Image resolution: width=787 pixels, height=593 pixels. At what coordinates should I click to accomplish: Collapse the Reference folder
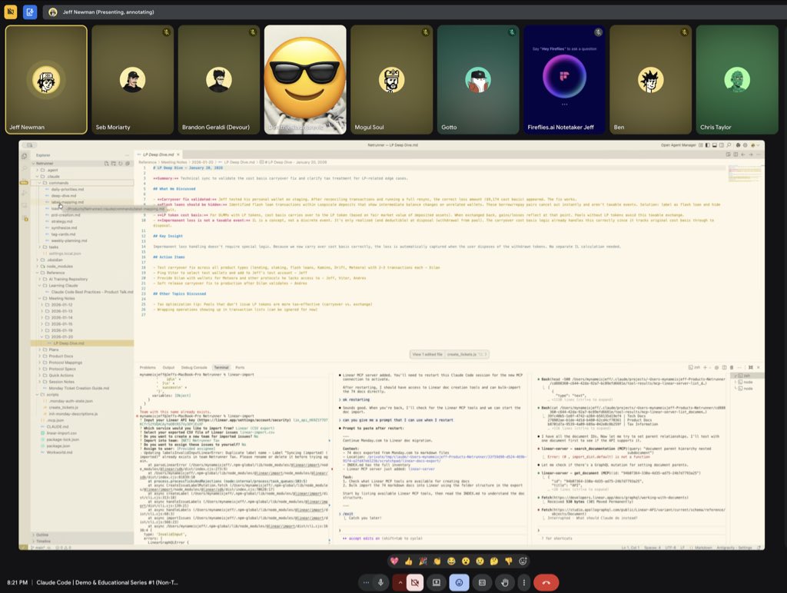(x=82, y=273)
